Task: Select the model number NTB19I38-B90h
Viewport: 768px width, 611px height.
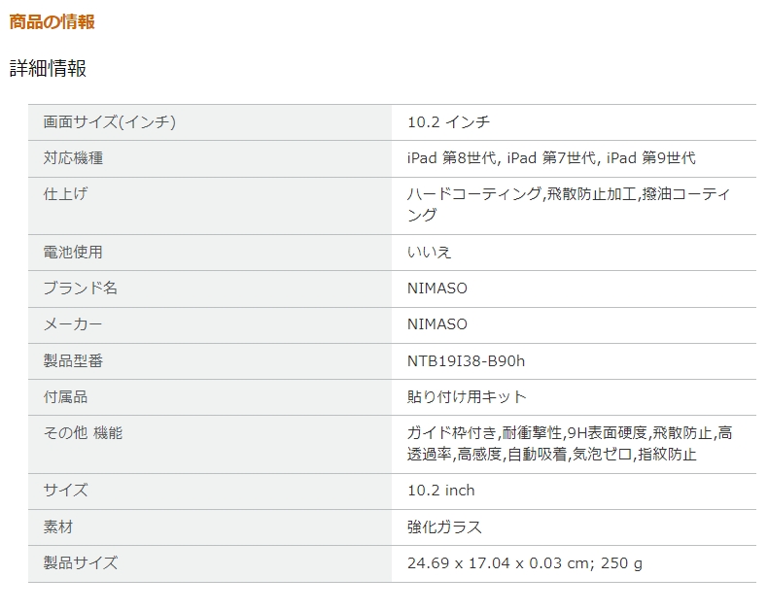Action: point(467,361)
